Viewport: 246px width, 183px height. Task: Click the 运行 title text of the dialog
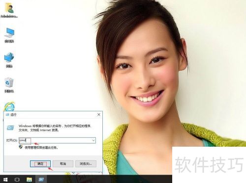click(13, 115)
